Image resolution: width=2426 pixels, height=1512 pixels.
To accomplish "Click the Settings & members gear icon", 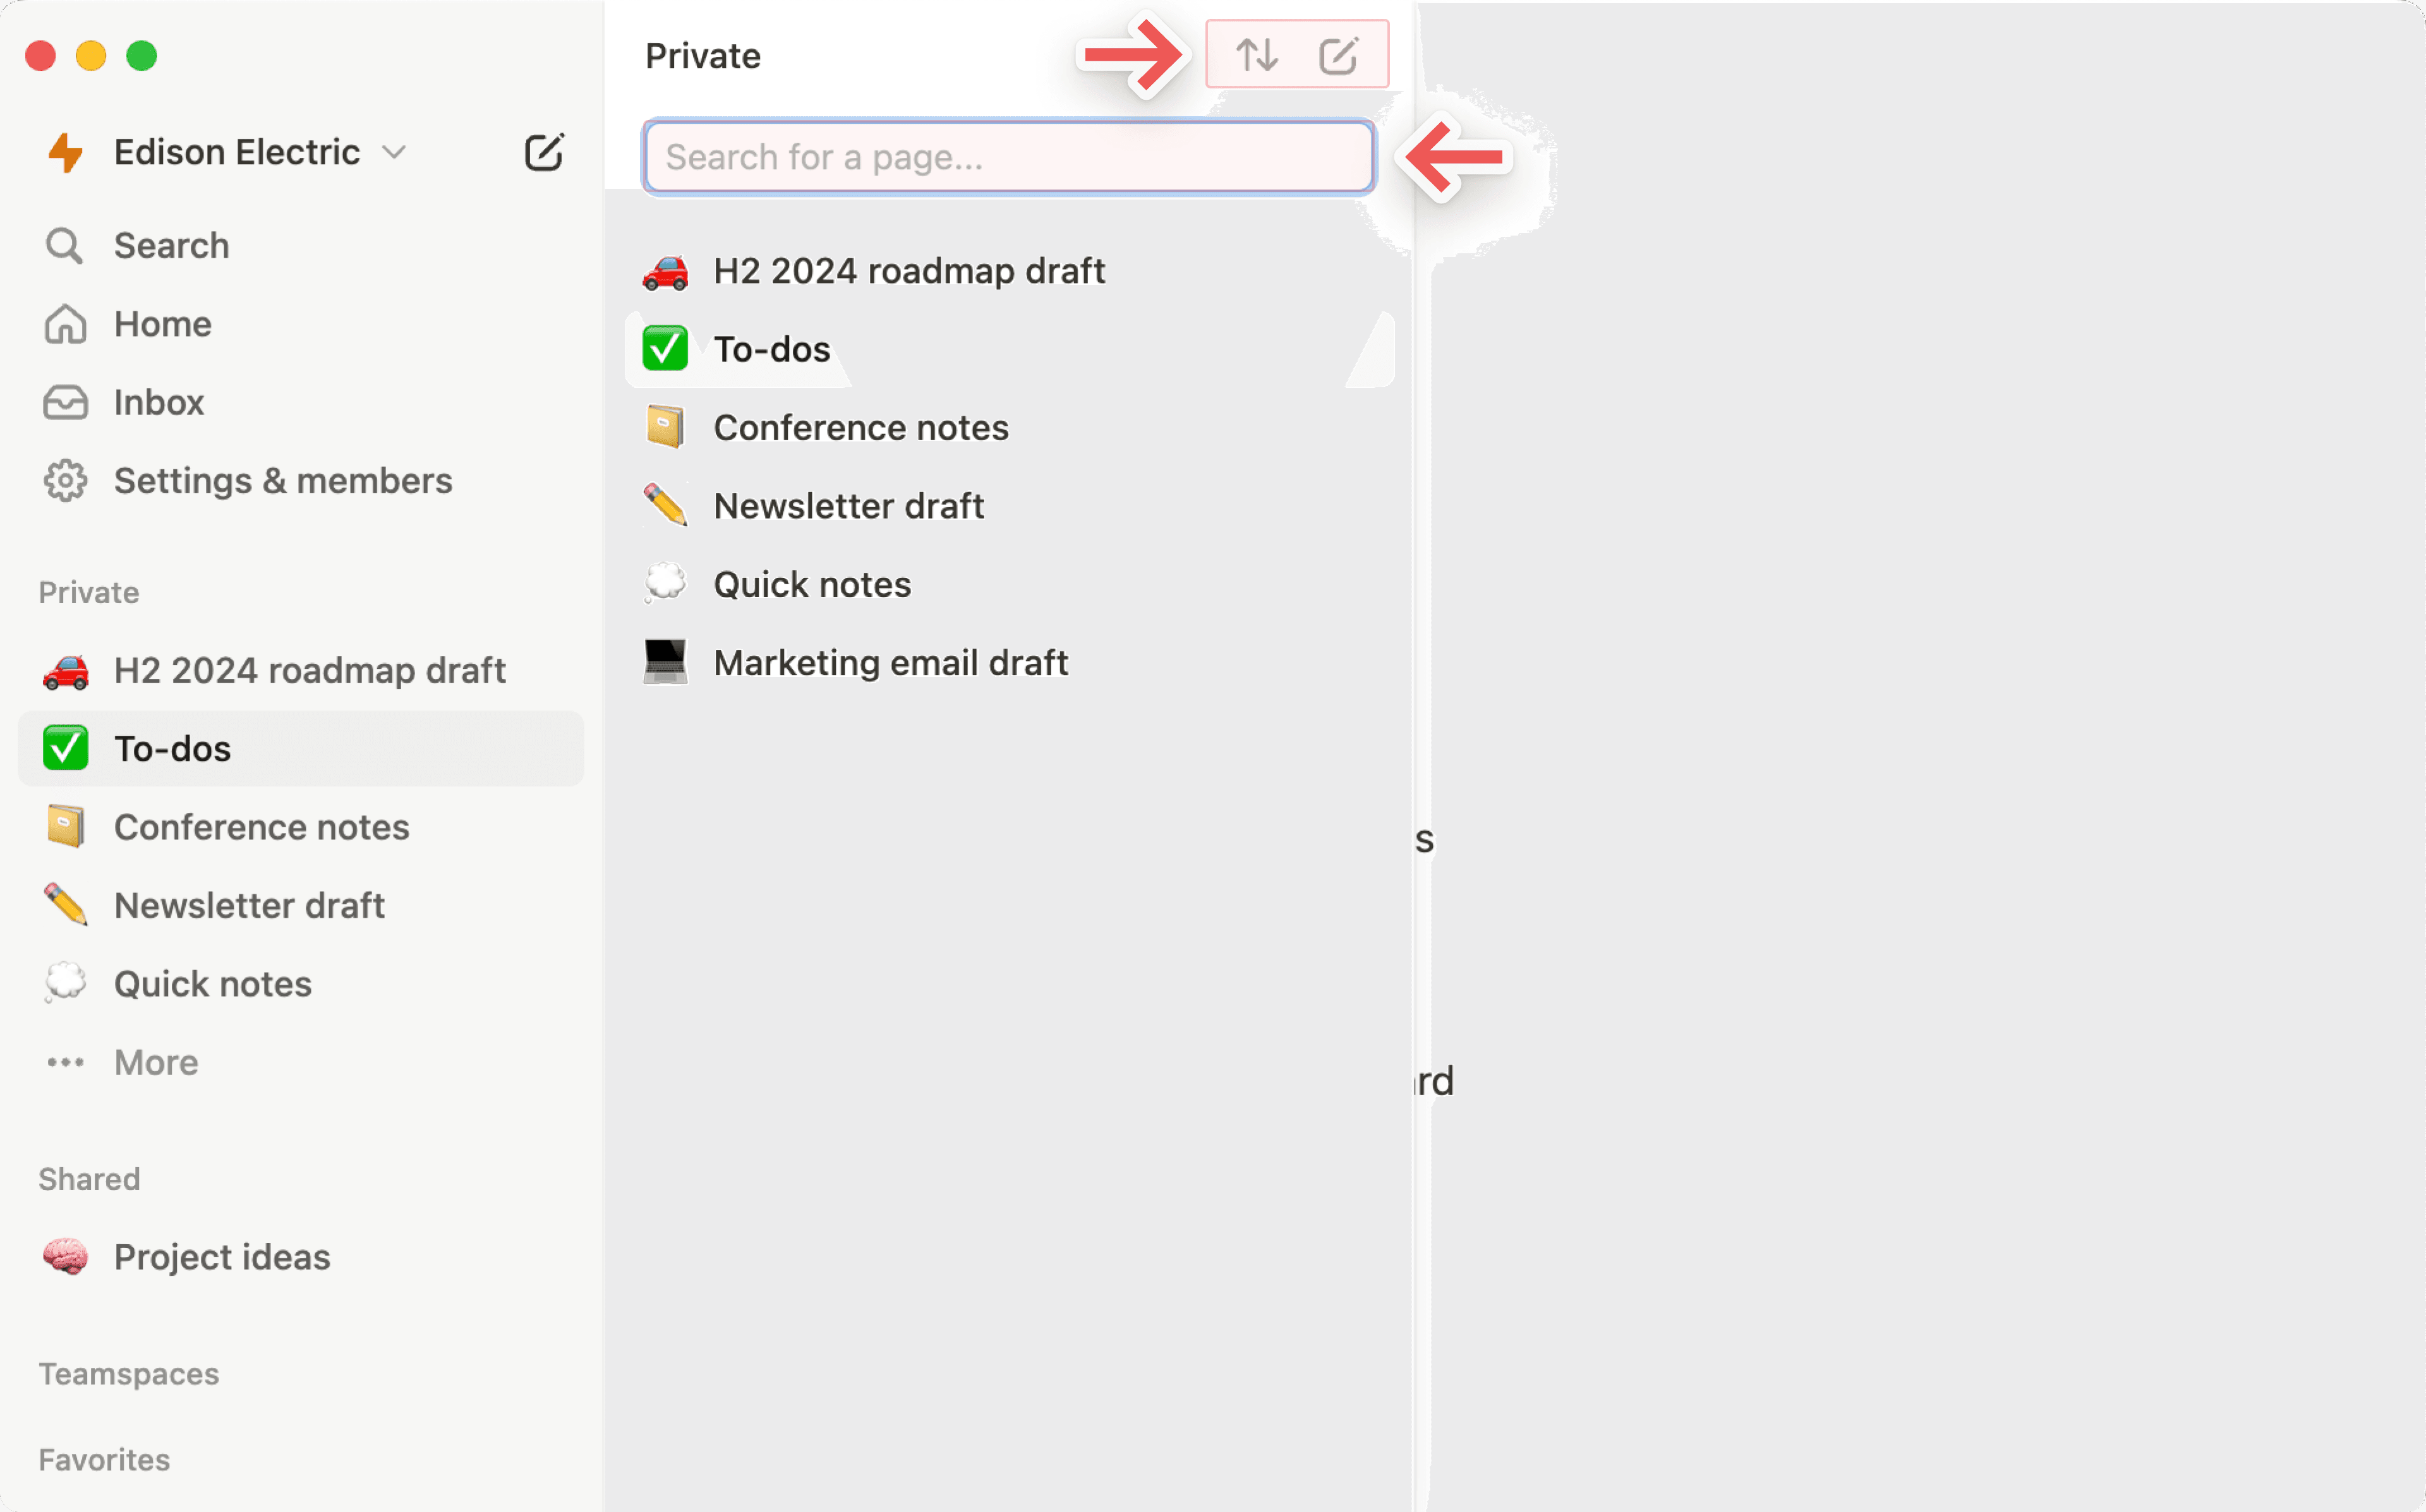I will [x=64, y=481].
